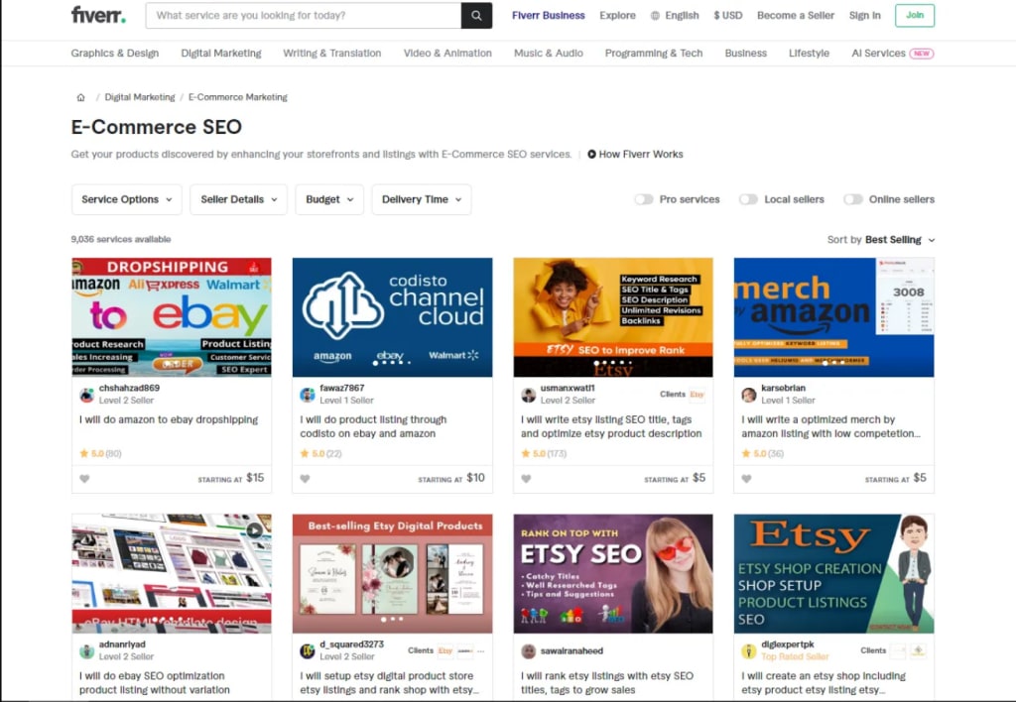Open codisto channel cloud thumbnail
The image size is (1016, 702).
pos(392,317)
